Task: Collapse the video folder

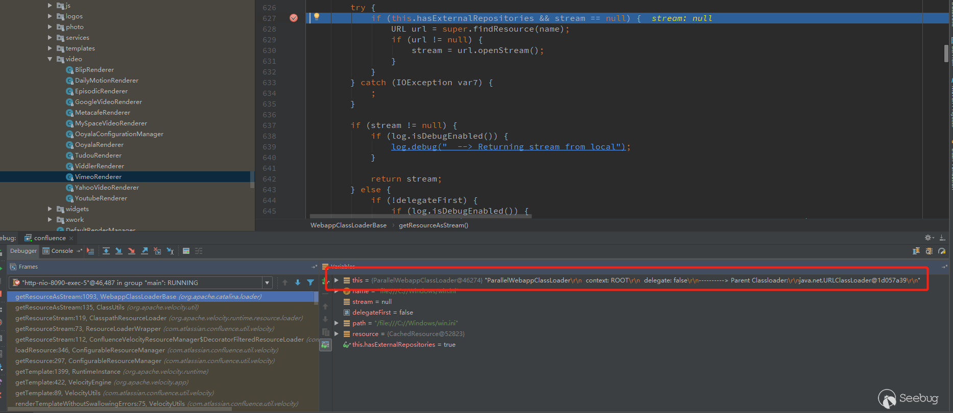Action: (x=50, y=59)
